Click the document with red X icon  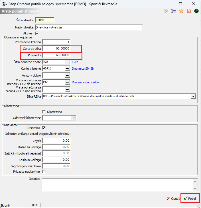click(x=189, y=11)
